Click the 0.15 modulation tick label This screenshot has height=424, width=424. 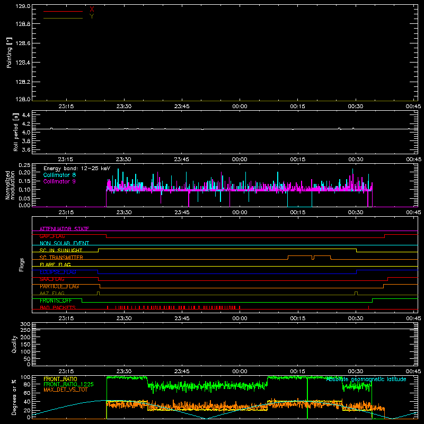[24, 181]
